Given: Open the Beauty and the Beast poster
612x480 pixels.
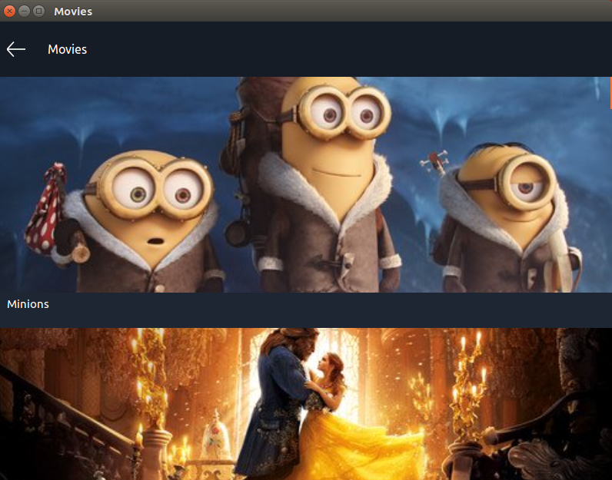Looking at the screenshot, I should [306, 404].
